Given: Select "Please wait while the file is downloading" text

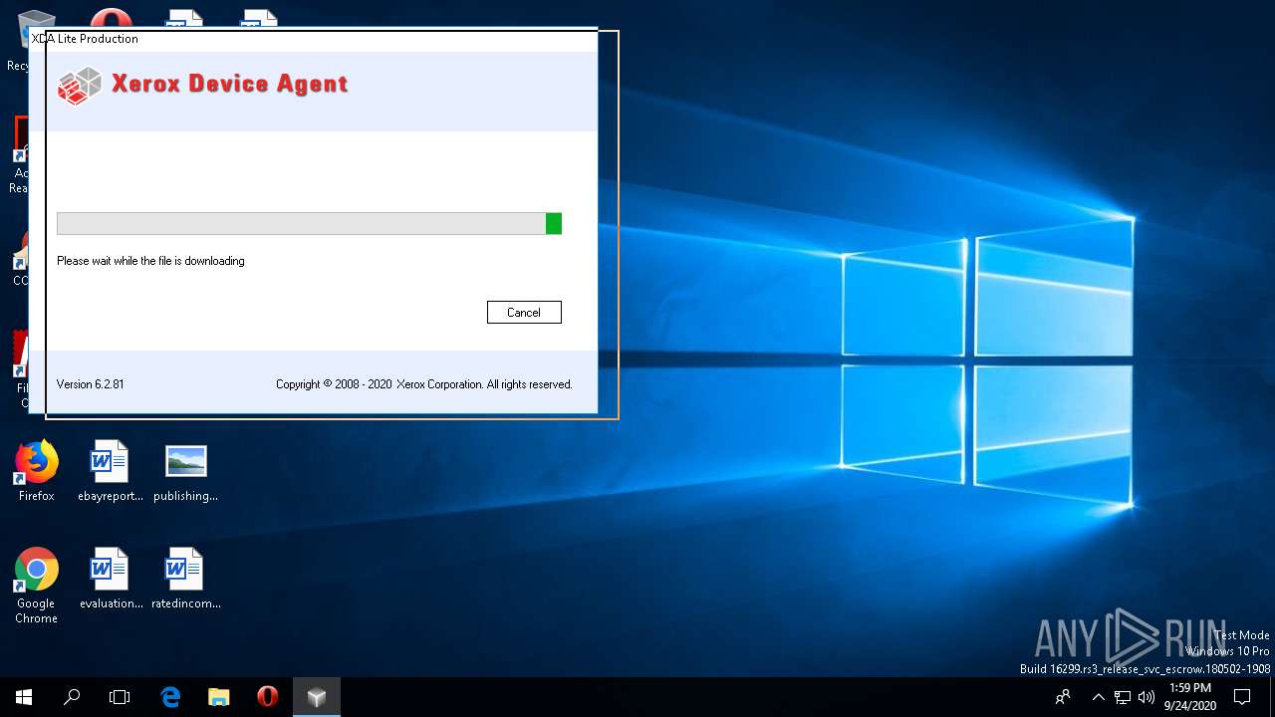Looking at the screenshot, I should pos(150,261).
